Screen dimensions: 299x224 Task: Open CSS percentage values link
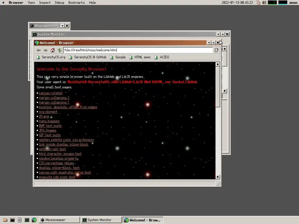coord(56,163)
